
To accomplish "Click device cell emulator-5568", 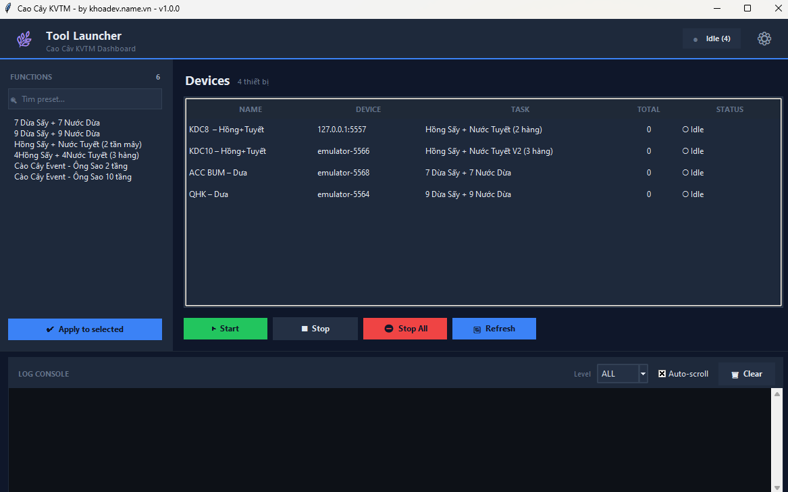I will [x=343, y=172].
